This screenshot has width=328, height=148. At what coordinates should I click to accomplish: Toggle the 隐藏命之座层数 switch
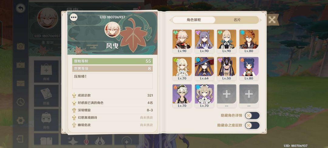tap(252, 125)
